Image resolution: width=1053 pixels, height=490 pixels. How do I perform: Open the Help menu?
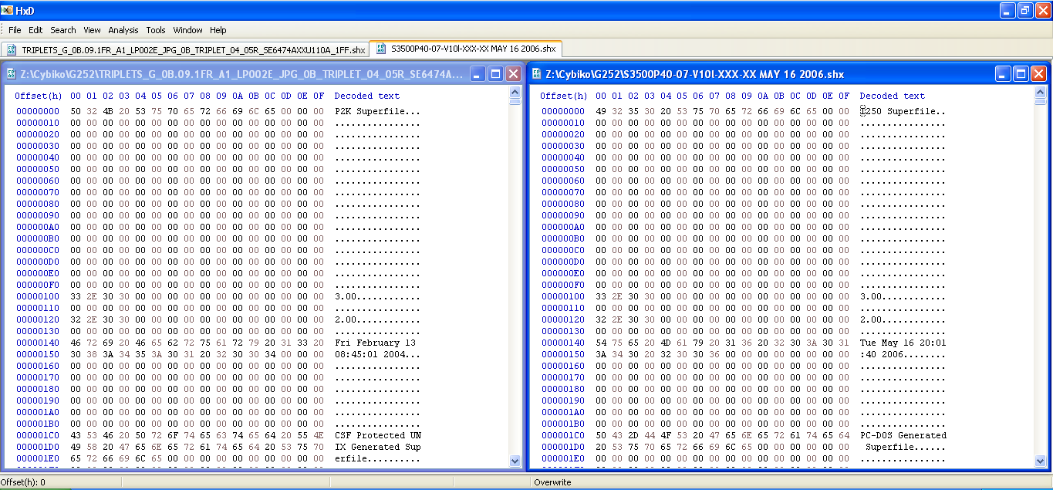click(x=218, y=30)
